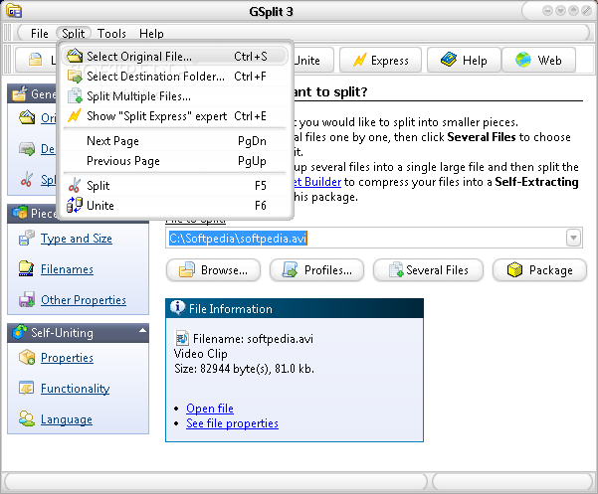Viewport: 598px width, 494px height.
Task: Expand the file path dropdown arrow
Action: coord(573,238)
